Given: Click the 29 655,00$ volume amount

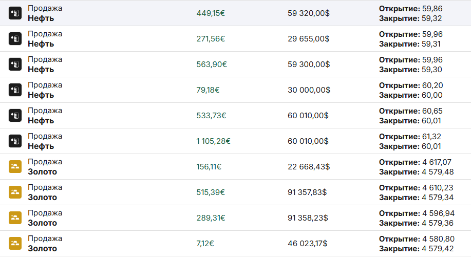Looking at the screenshot, I should (308, 39).
